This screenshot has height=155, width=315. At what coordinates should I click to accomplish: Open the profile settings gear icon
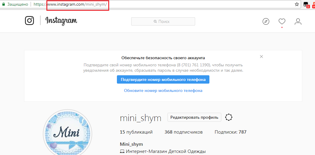(x=229, y=117)
